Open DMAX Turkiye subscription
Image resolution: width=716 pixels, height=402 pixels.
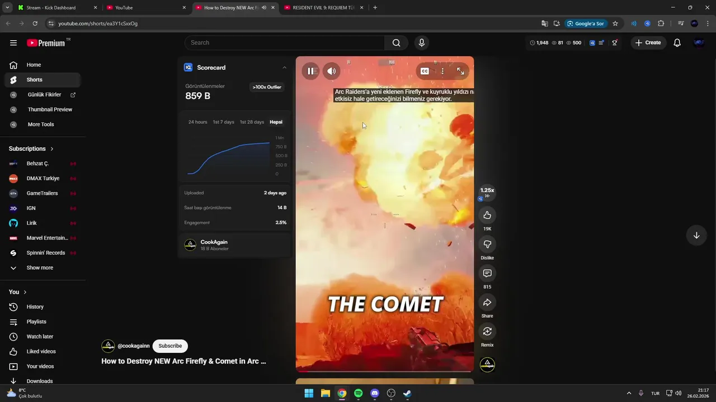[43, 178]
